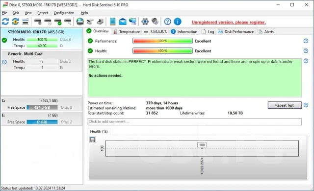Select Generic- Multi-Card disk entry

pyautogui.click(x=42, y=61)
